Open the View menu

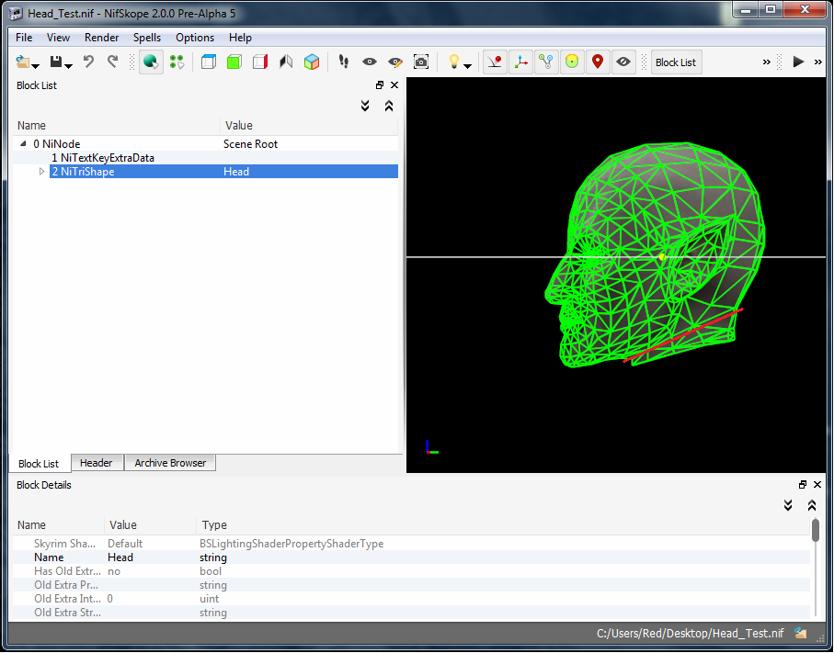58,38
